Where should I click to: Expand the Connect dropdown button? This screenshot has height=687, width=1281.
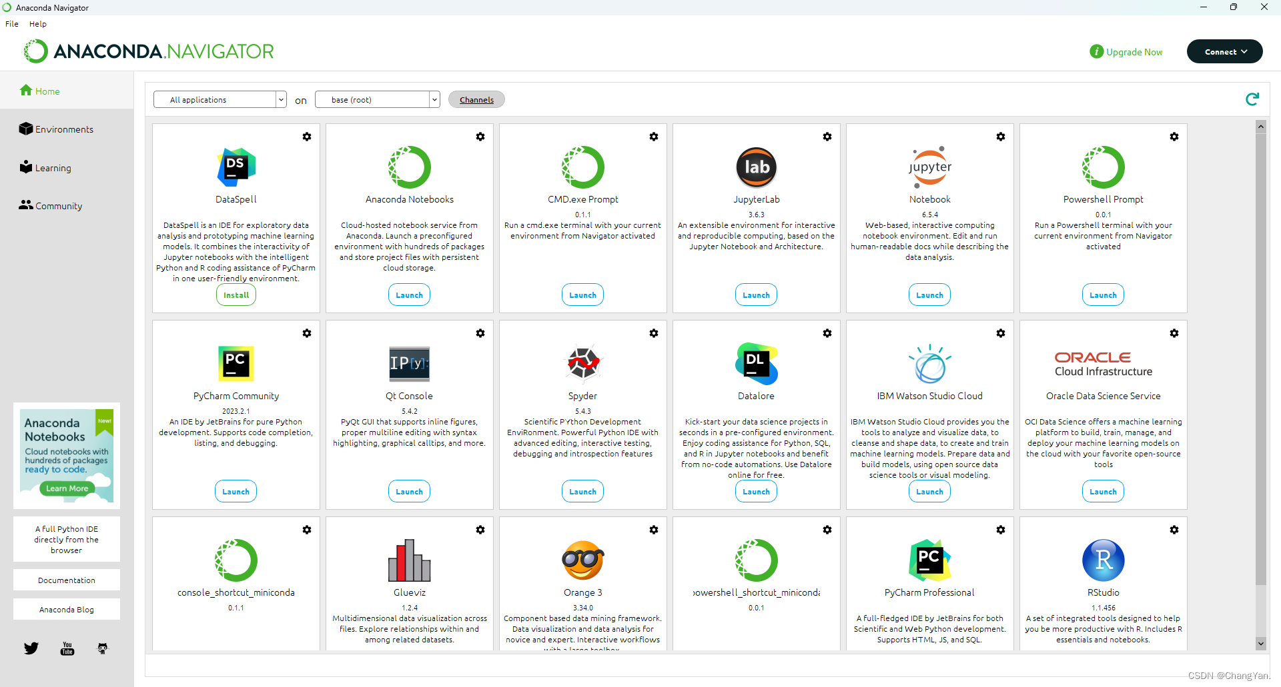[x=1225, y=51]
